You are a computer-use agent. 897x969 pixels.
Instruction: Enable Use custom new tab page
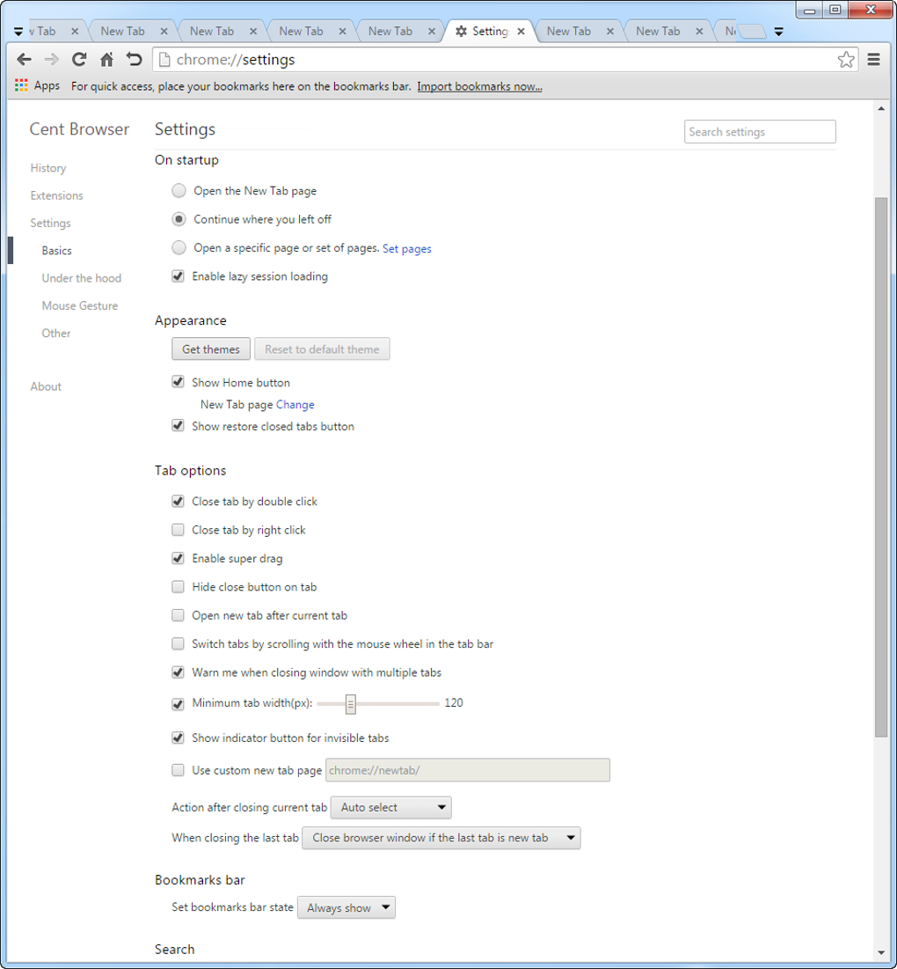(178, 770)
